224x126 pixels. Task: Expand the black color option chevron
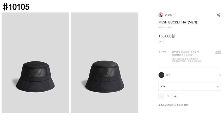(220, 75)
